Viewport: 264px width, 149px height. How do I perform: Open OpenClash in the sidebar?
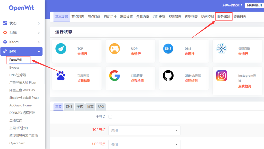[x=17, y=143]
